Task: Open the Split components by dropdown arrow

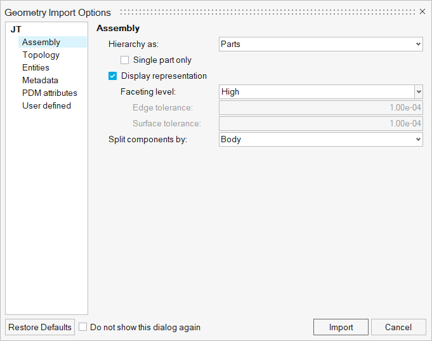Action: 418,139
